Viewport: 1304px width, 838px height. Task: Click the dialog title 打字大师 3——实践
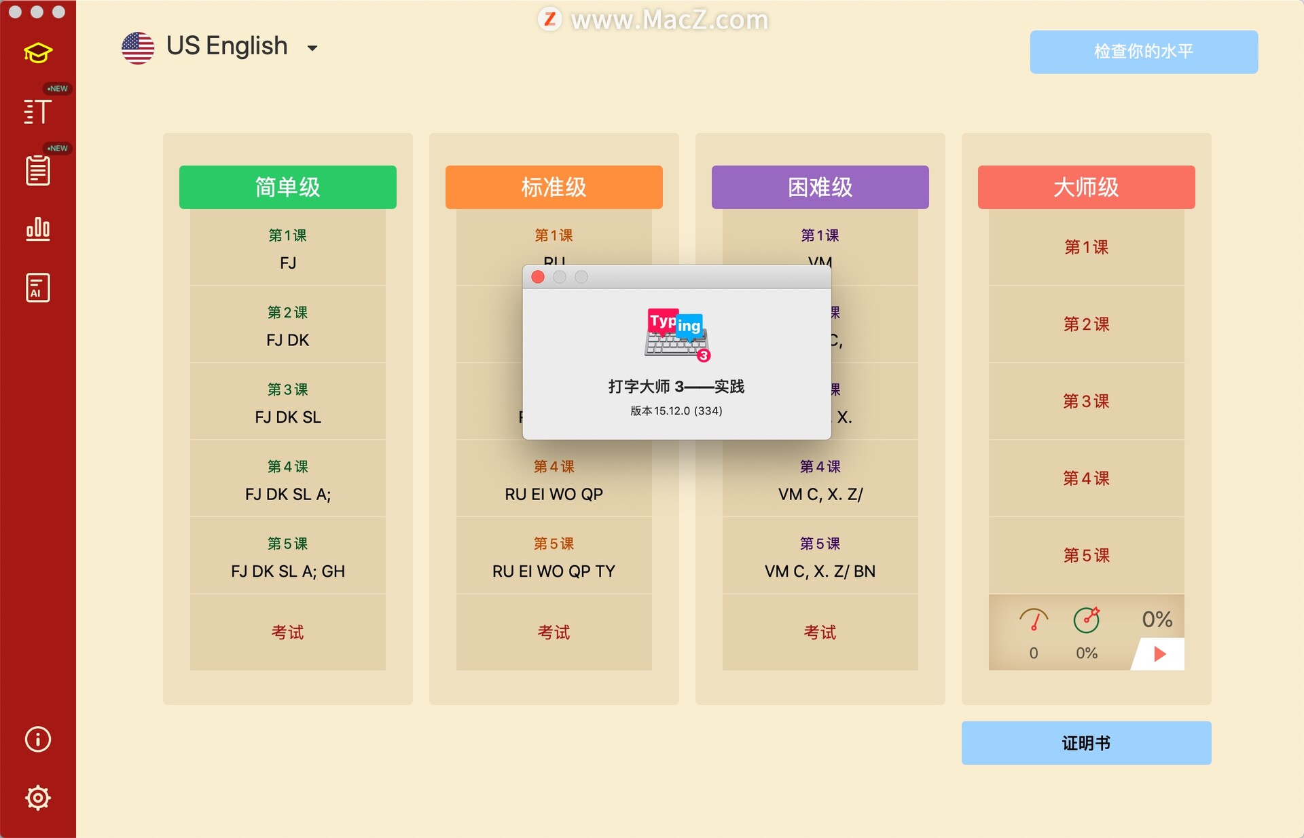coord(676,387)
